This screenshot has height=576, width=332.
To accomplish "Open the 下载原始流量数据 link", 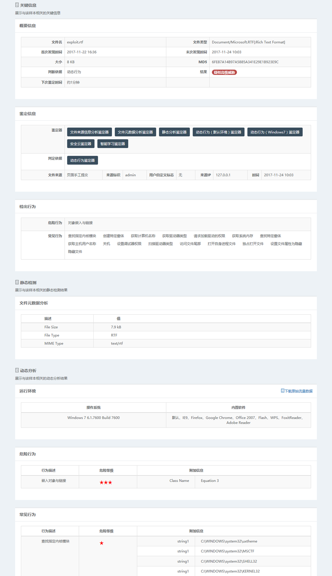I will (298, 391).
